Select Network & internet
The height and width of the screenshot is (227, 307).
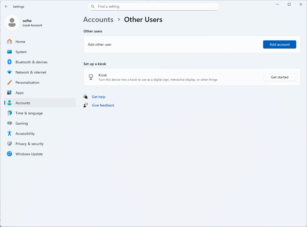40,72
